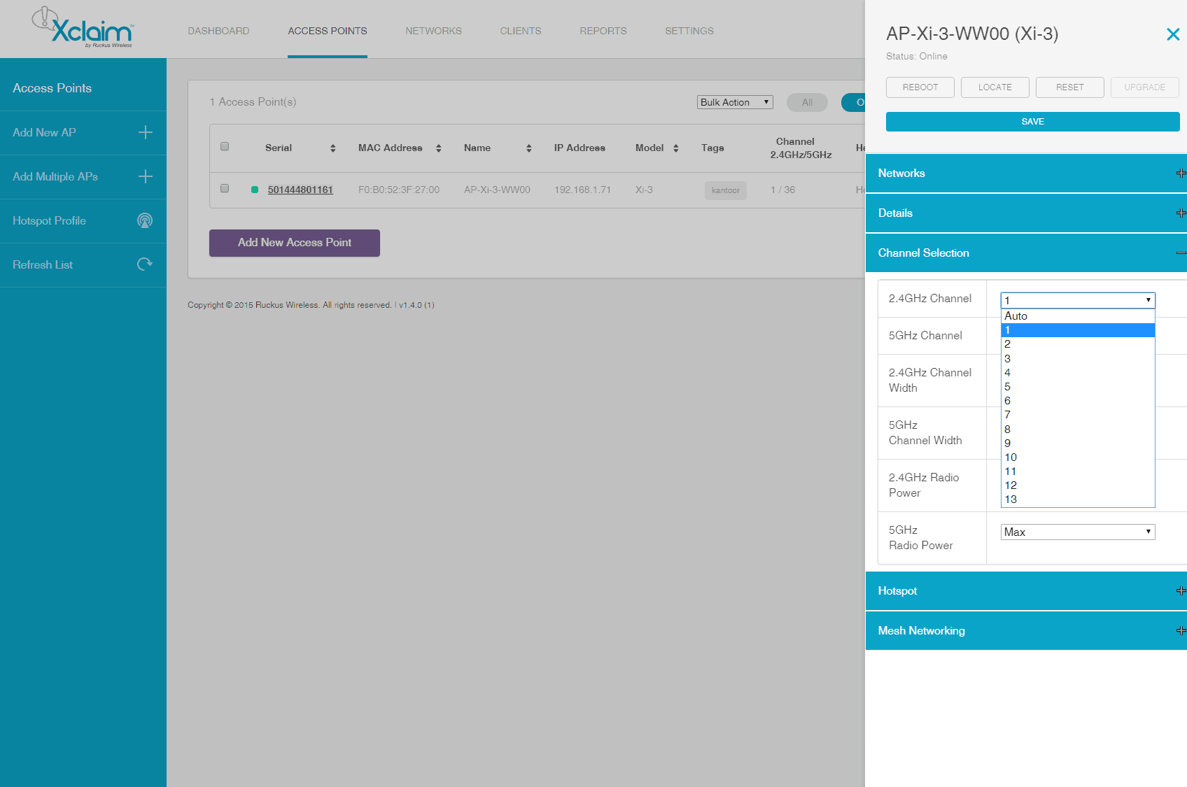The image size is (1187, 787).
Task: Open the Access Points tab
Action: coord(328,31)
